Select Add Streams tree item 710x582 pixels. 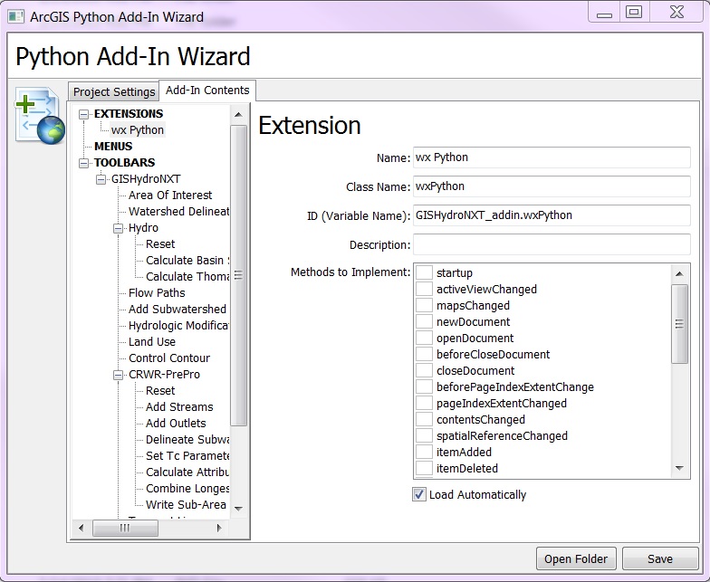coord(179,407)
